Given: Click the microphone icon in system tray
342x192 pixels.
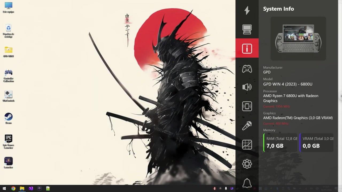Looking at the screenshot, I should pyautogui.click(x=226, y=188).
